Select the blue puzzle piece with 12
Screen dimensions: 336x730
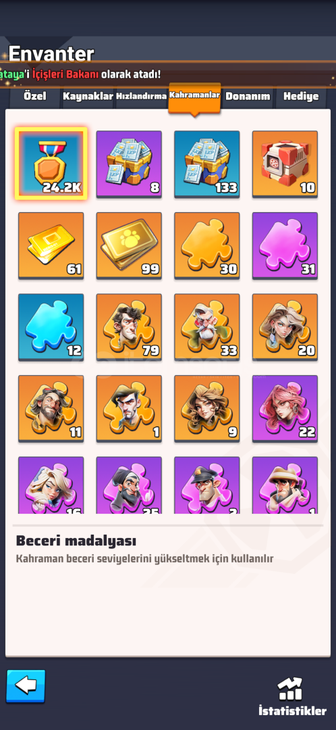point(51,327)
